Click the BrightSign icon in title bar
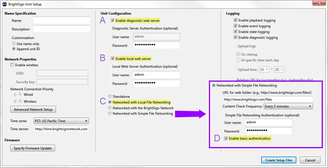The image size is (328, 168). point(4,4)
